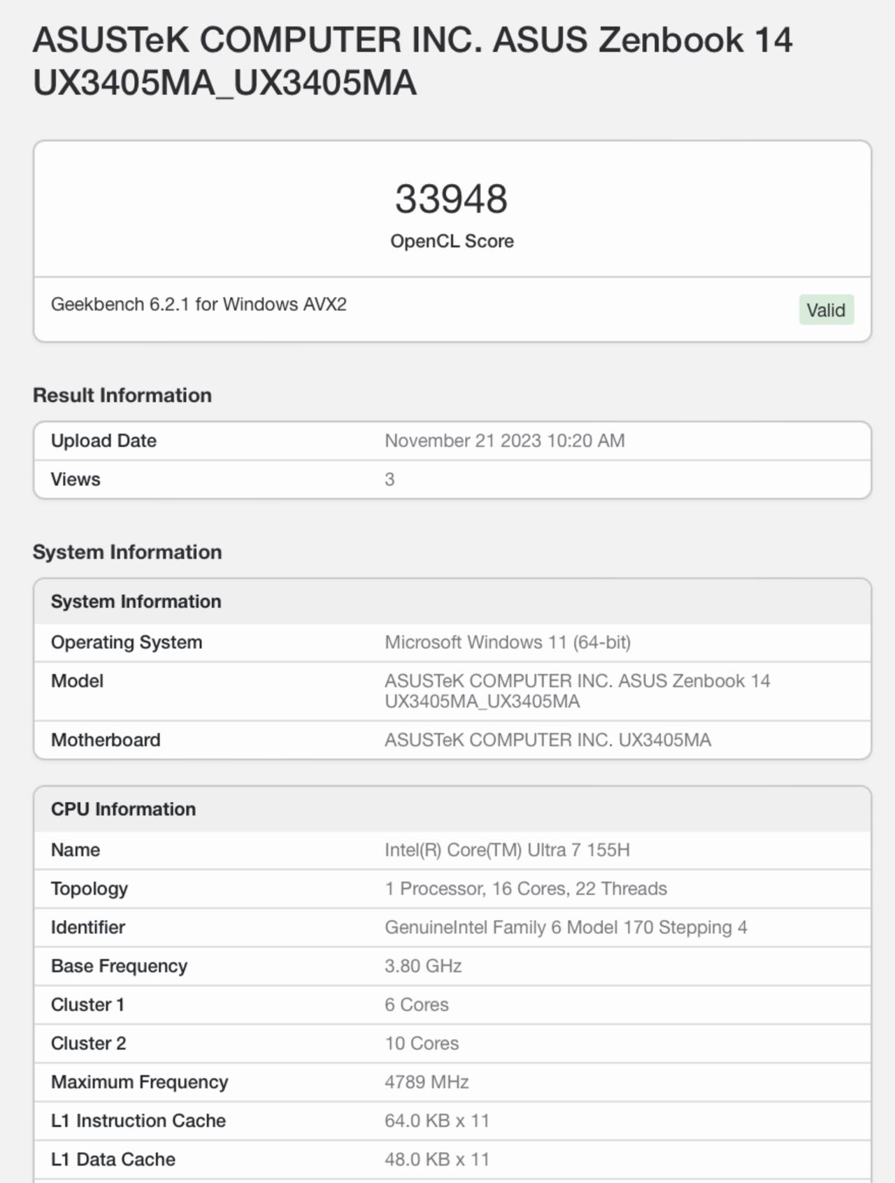
Task: Click the System Information section heading above the table
Action: [x=127, y=552]
